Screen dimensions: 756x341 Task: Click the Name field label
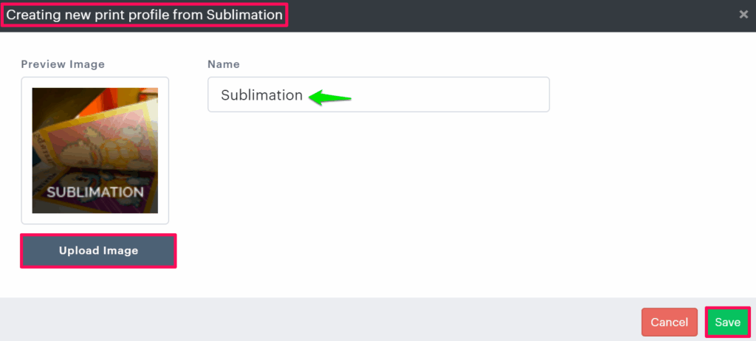pos(224,64)
